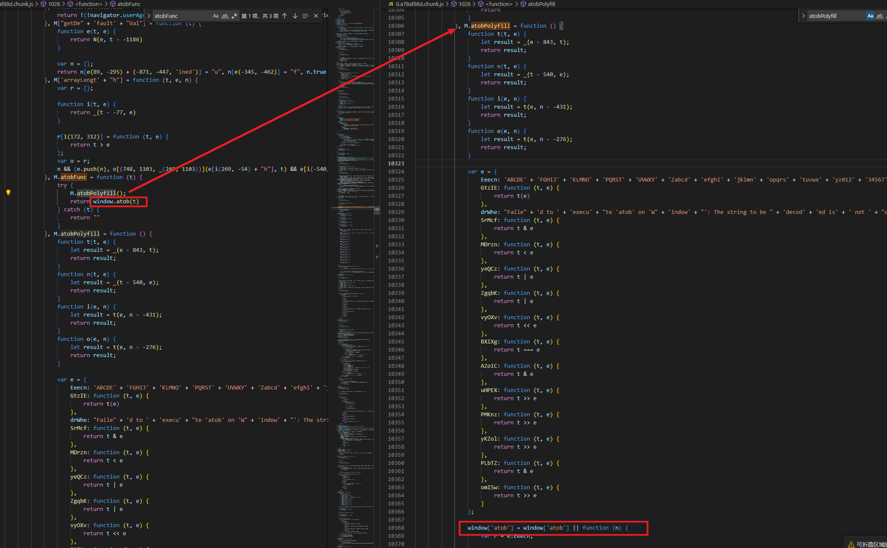
Task: Click 'catch (t)' line in left editor
Action: pyautogui.click(x=78, y=209)
